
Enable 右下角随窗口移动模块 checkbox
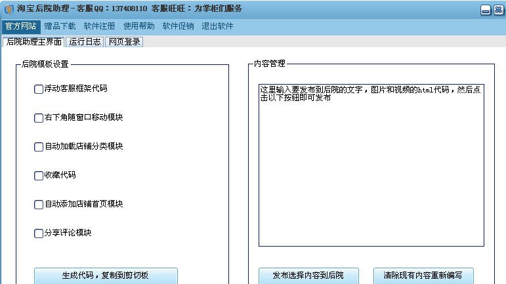[x=39, y=117]
